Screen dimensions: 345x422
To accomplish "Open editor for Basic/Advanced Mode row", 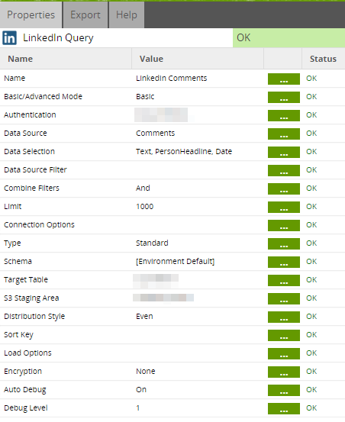I will pyautogui.click(x=284, y=97).
